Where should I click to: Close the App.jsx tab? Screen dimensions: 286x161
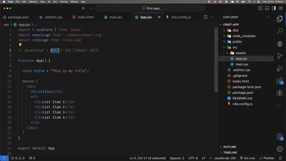click(159, 17)
